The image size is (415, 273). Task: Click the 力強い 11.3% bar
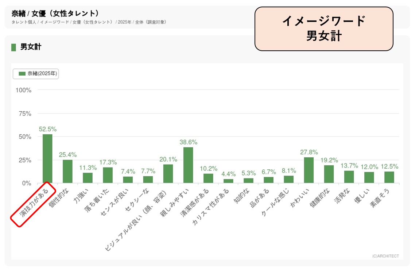pos(88,178)
